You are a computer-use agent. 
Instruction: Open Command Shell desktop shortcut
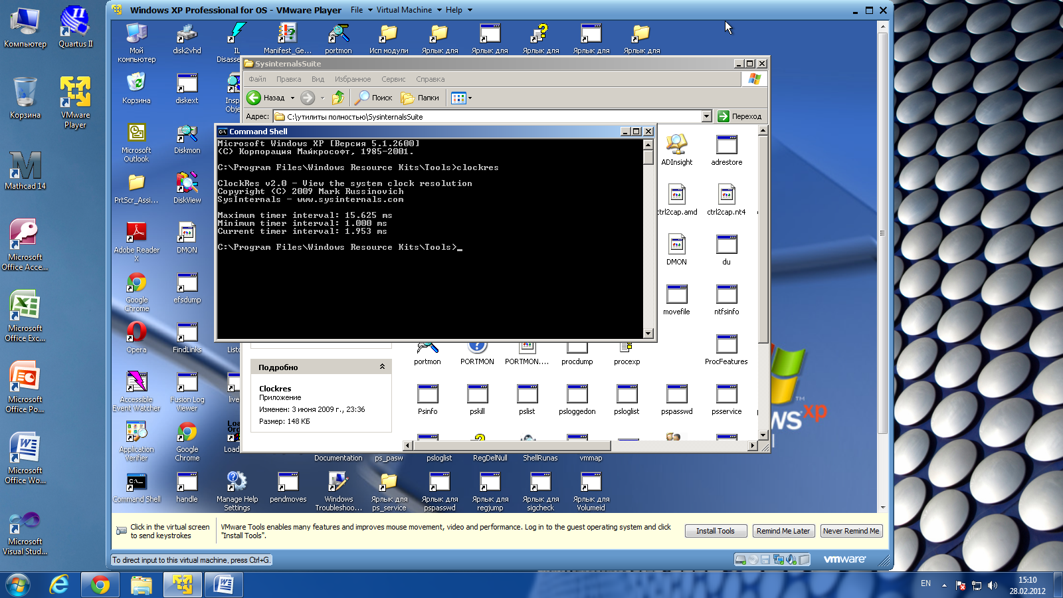click(136, 487)
